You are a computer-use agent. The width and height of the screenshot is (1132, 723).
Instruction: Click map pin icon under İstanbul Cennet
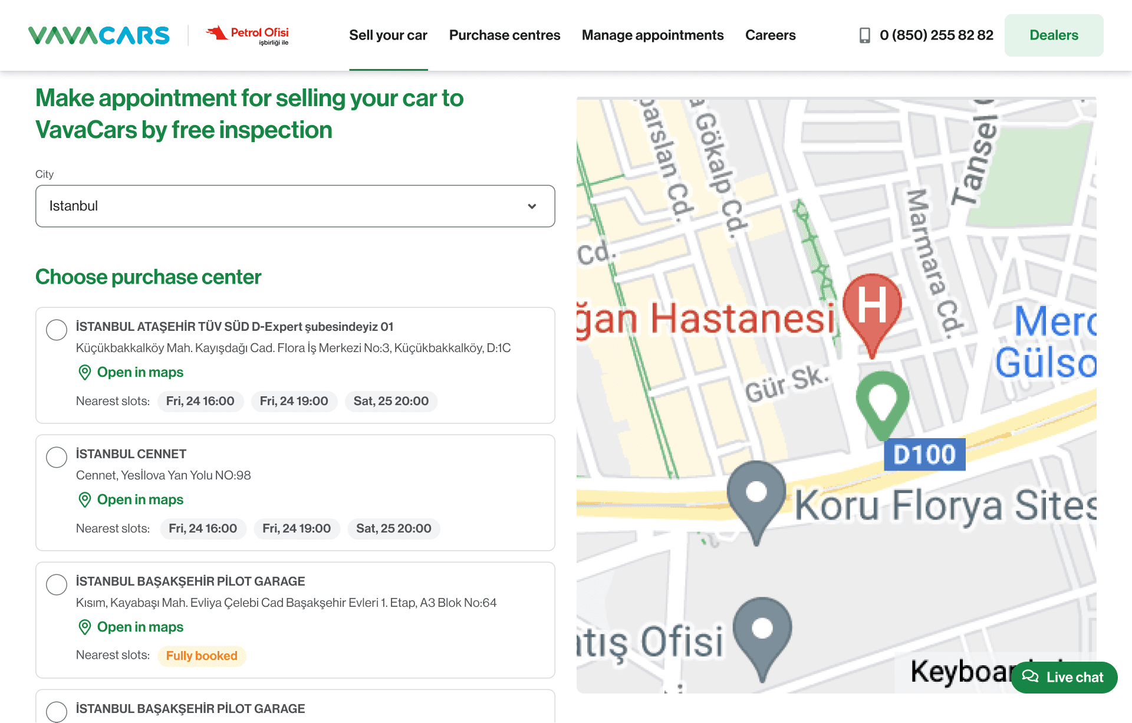tap(85, 499)
